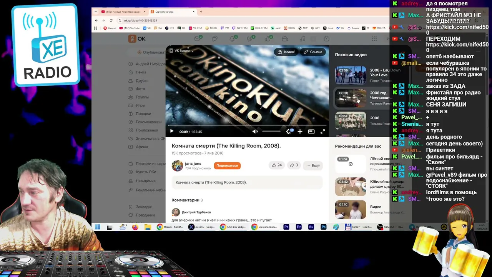Reload the ok.ru page
This screenshot has height=277, width=492.
111,20
